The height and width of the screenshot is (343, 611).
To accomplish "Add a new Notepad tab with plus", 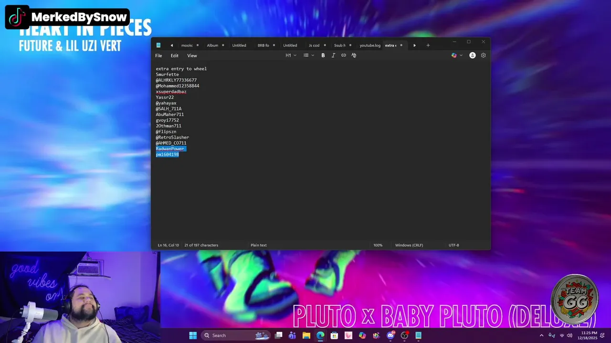I will point(428,45).
